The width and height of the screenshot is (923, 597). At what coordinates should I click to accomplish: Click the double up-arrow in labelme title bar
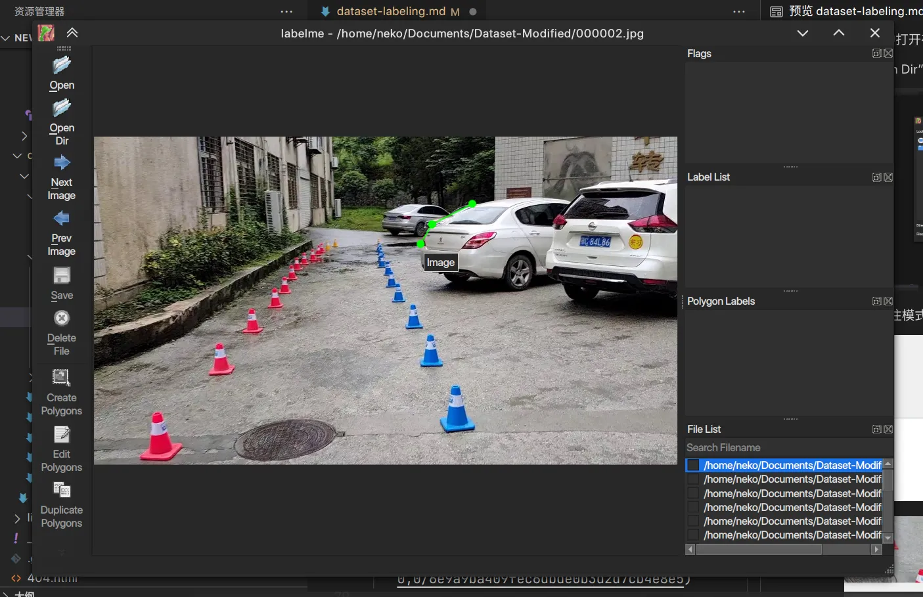click(x=72, y=33)
